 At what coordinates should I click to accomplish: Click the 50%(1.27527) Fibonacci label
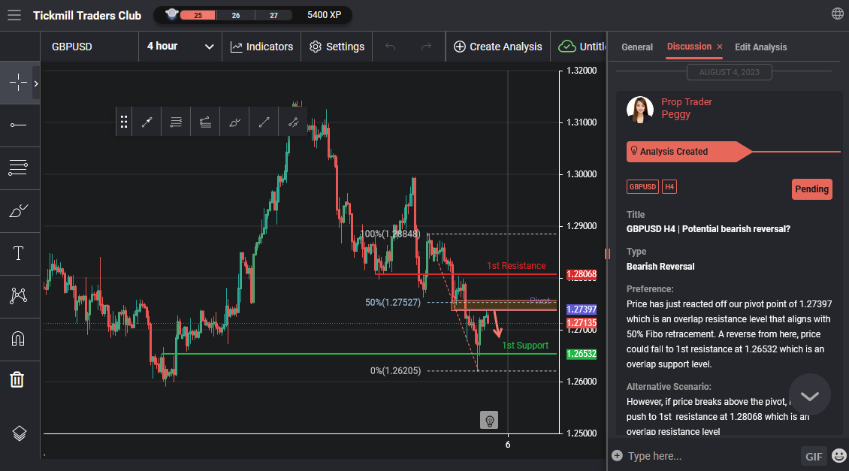[x=392, y=302]
